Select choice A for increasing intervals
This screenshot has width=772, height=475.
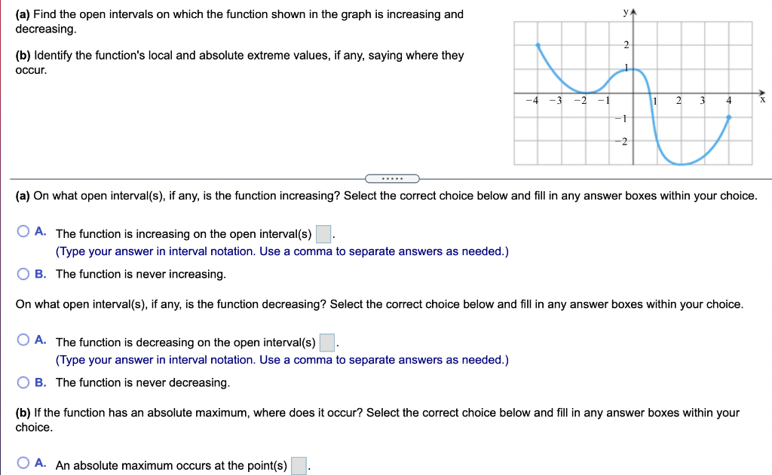(23, 233)
